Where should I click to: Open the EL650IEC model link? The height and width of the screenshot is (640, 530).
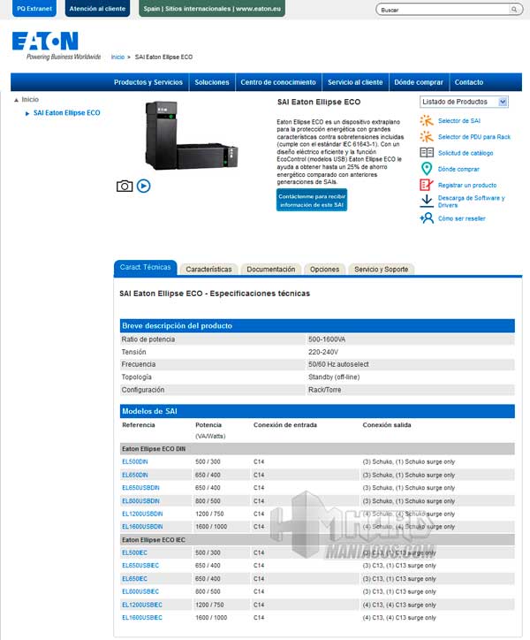click(x=134, y=579)
